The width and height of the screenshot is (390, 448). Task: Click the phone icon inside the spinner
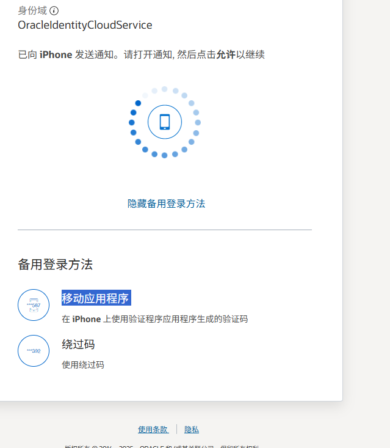pyautogui.click(x=165, y=122)
